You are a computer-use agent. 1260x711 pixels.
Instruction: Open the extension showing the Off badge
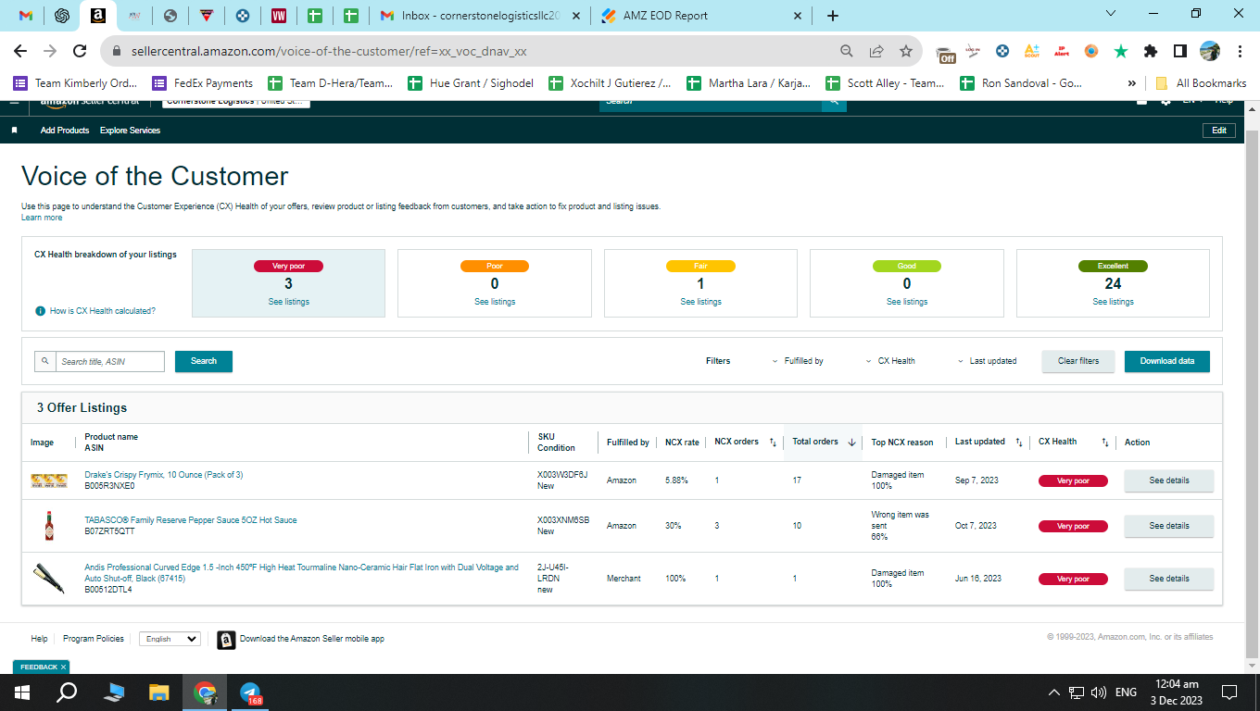(x=945, y=53)
